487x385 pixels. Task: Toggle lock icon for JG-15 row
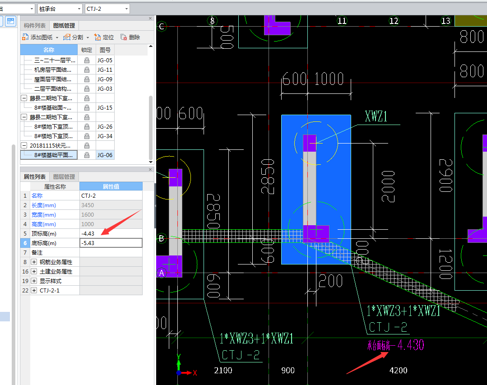point(87,108)
